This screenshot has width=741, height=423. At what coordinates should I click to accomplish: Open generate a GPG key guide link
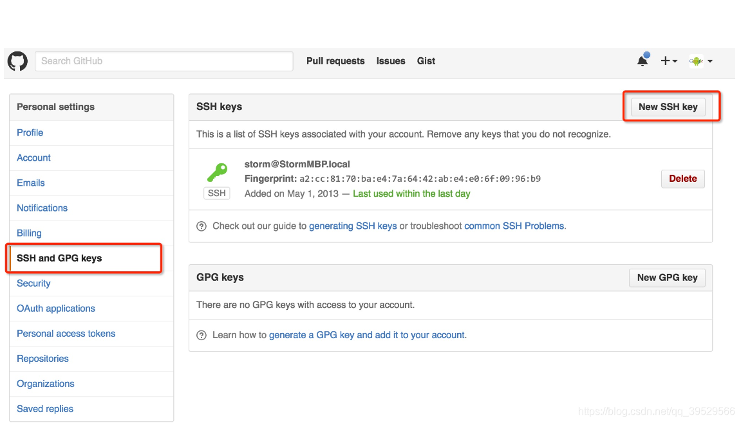(367, 335)
